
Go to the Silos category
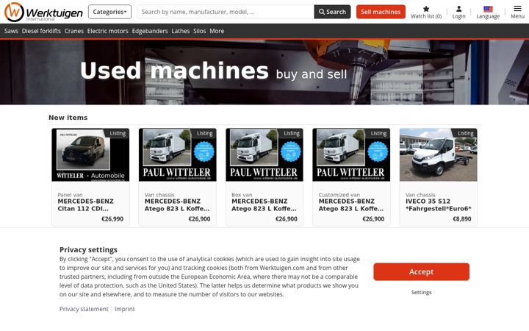(x=199, y=31)
